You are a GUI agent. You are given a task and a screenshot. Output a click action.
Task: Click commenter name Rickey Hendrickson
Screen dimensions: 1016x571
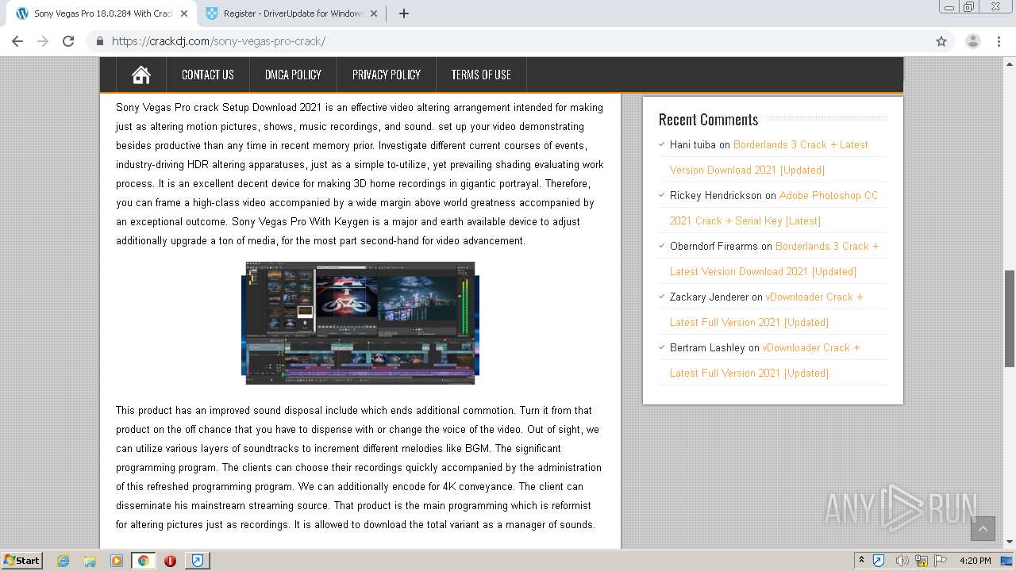(x=715, y=195)
